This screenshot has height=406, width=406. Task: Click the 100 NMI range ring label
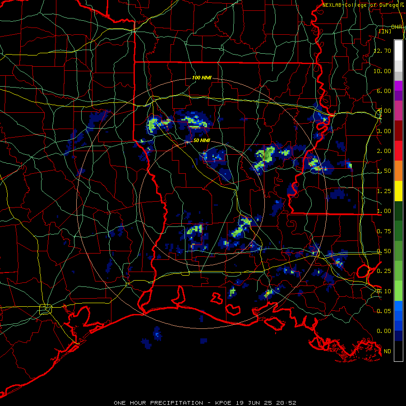(x=202, y=78)
